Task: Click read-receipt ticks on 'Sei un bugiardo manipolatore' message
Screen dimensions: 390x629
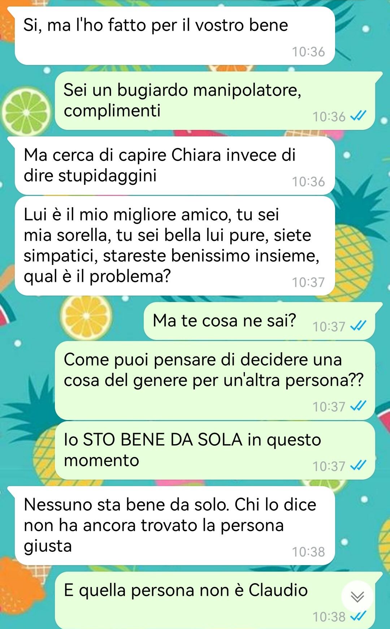Action: [x=358, y=116]
